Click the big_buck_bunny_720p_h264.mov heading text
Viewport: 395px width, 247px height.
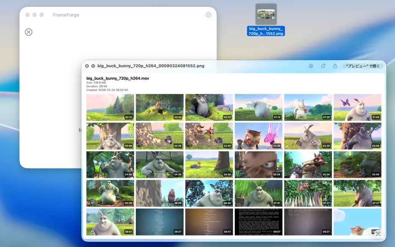tap(118, 78)
